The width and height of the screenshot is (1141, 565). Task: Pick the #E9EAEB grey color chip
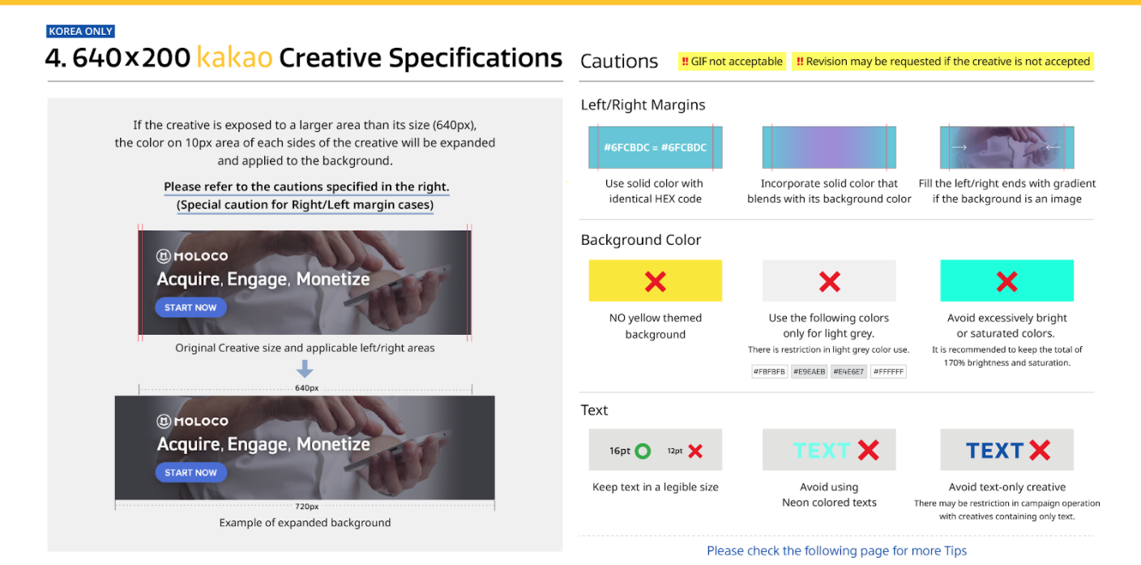810,372
